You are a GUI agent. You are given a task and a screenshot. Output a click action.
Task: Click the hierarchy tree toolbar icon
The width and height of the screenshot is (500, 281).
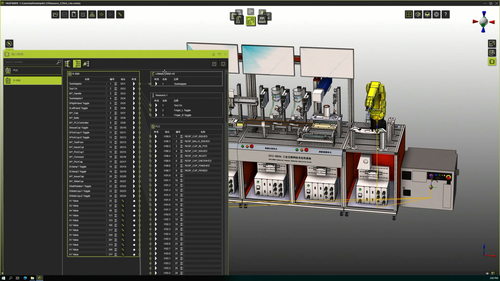tap(92, 15)
